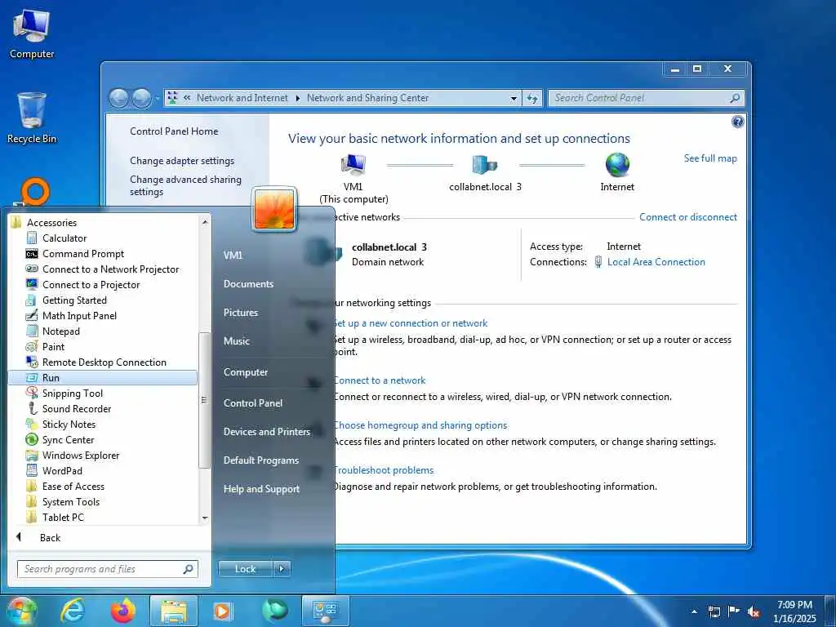Open Sticky Notes
Screen dimensions: 836x627
(69, 425)
